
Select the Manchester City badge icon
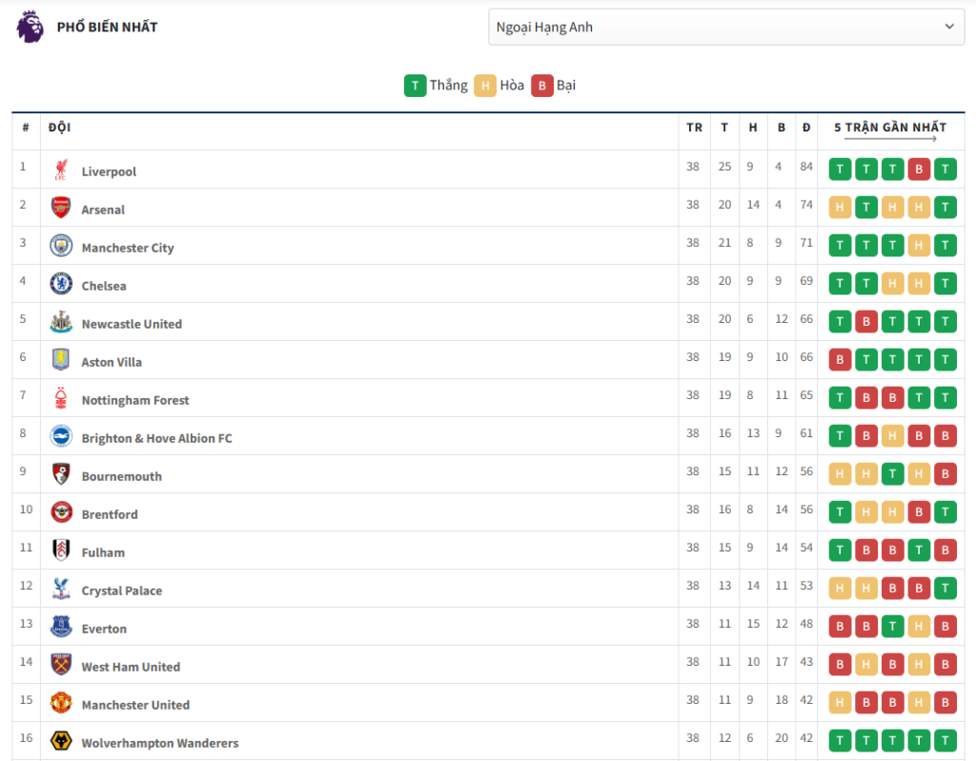(61, 246)
